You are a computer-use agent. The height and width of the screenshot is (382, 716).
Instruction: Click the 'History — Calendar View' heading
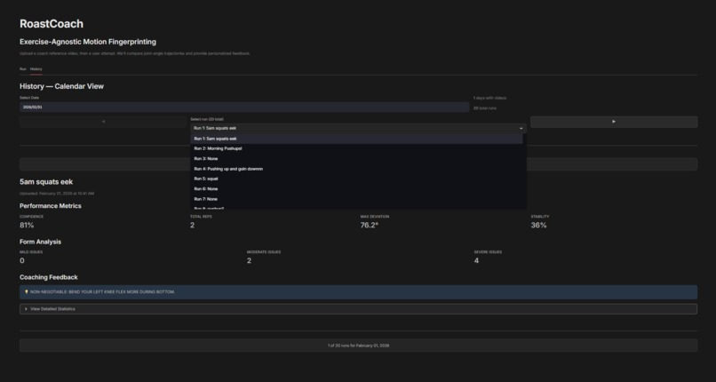[x=61, y=86]
